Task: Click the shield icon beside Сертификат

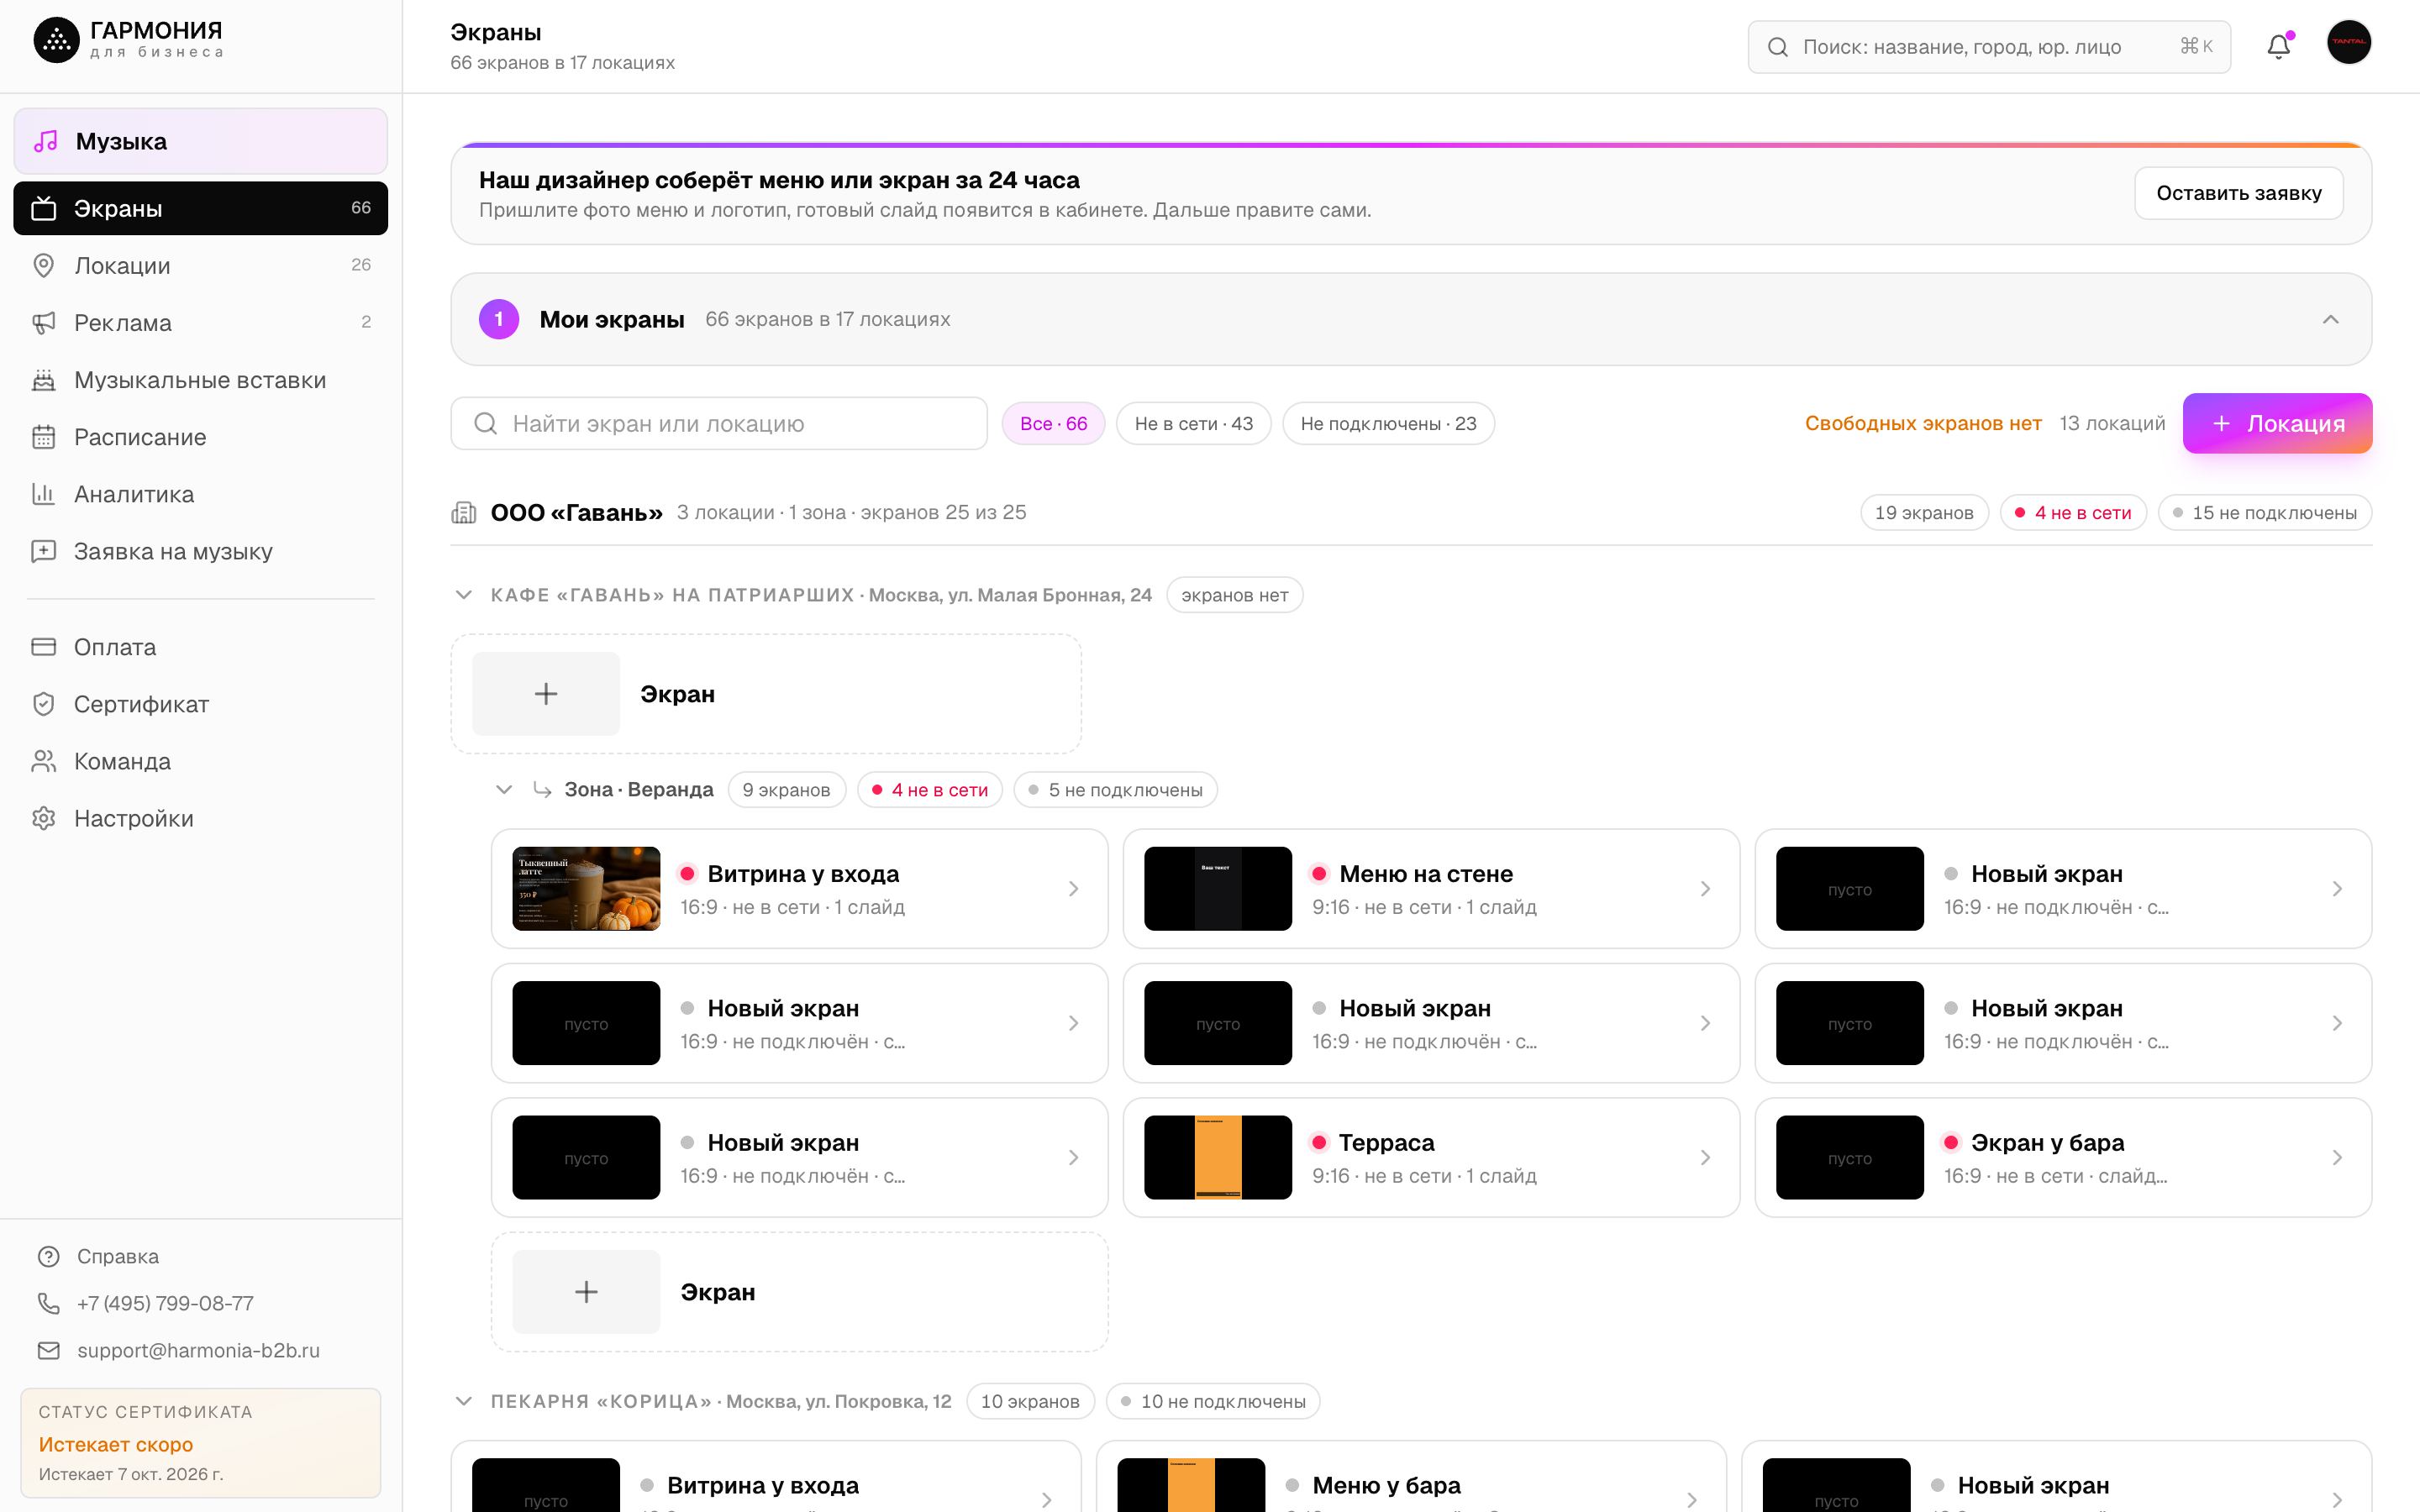Action: (43, 704)
